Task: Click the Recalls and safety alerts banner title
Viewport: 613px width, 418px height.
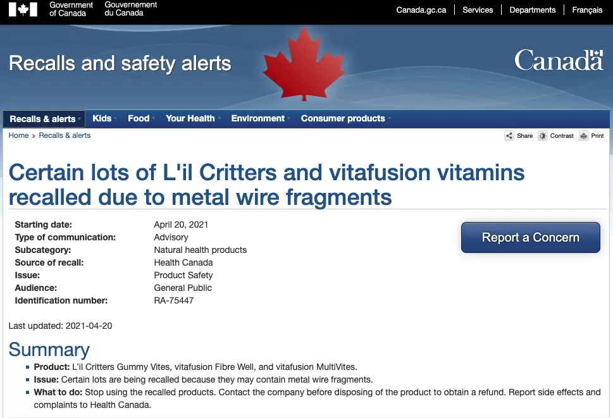Action: pos(120,63)
